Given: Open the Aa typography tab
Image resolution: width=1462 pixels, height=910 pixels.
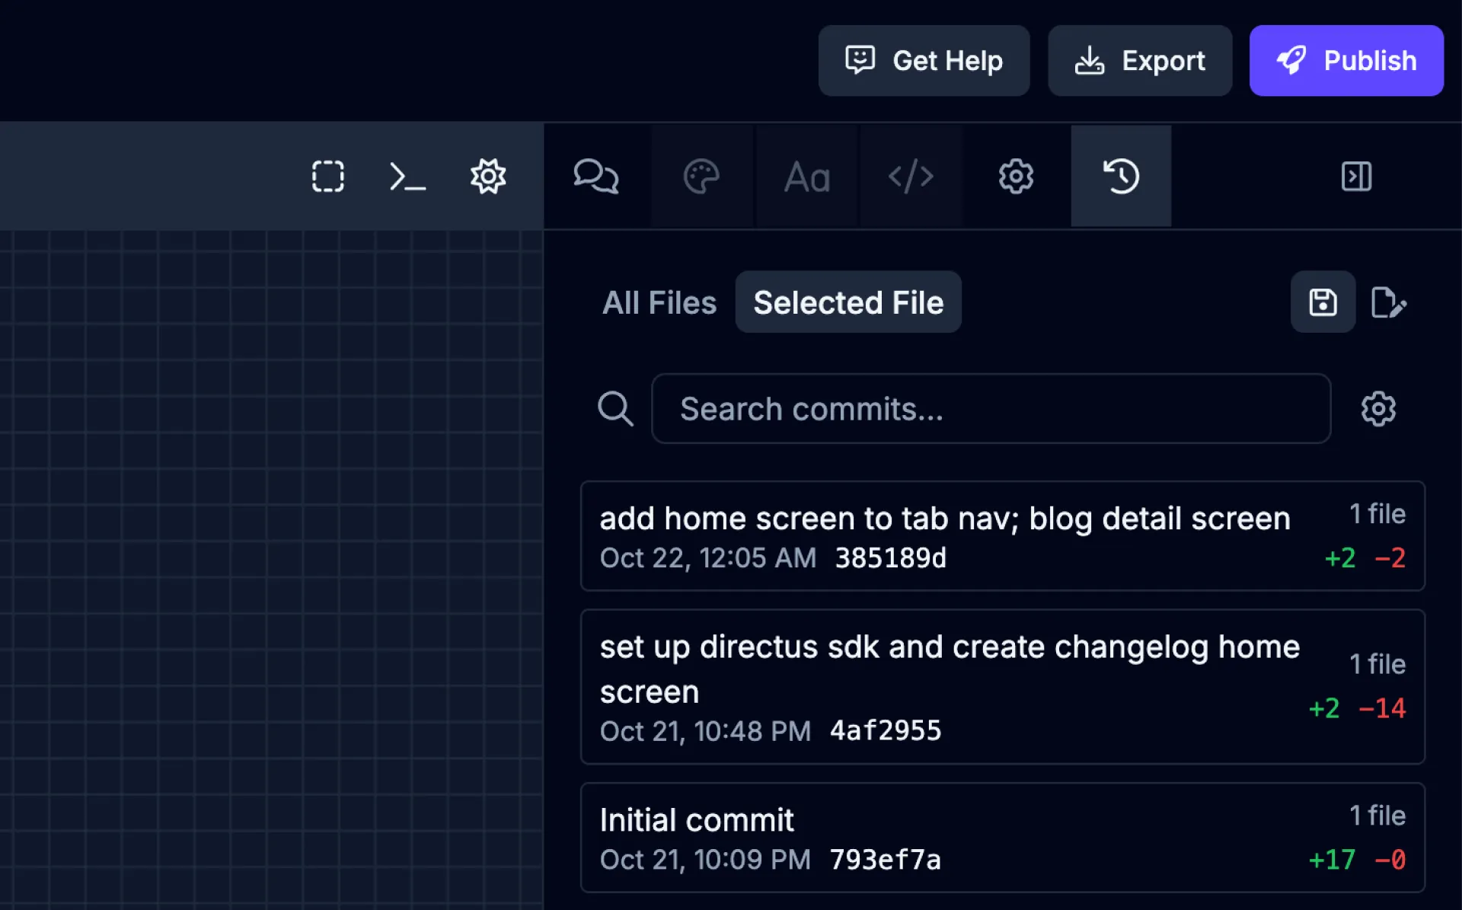Looking at the screenshot, I should click(807, 177).
